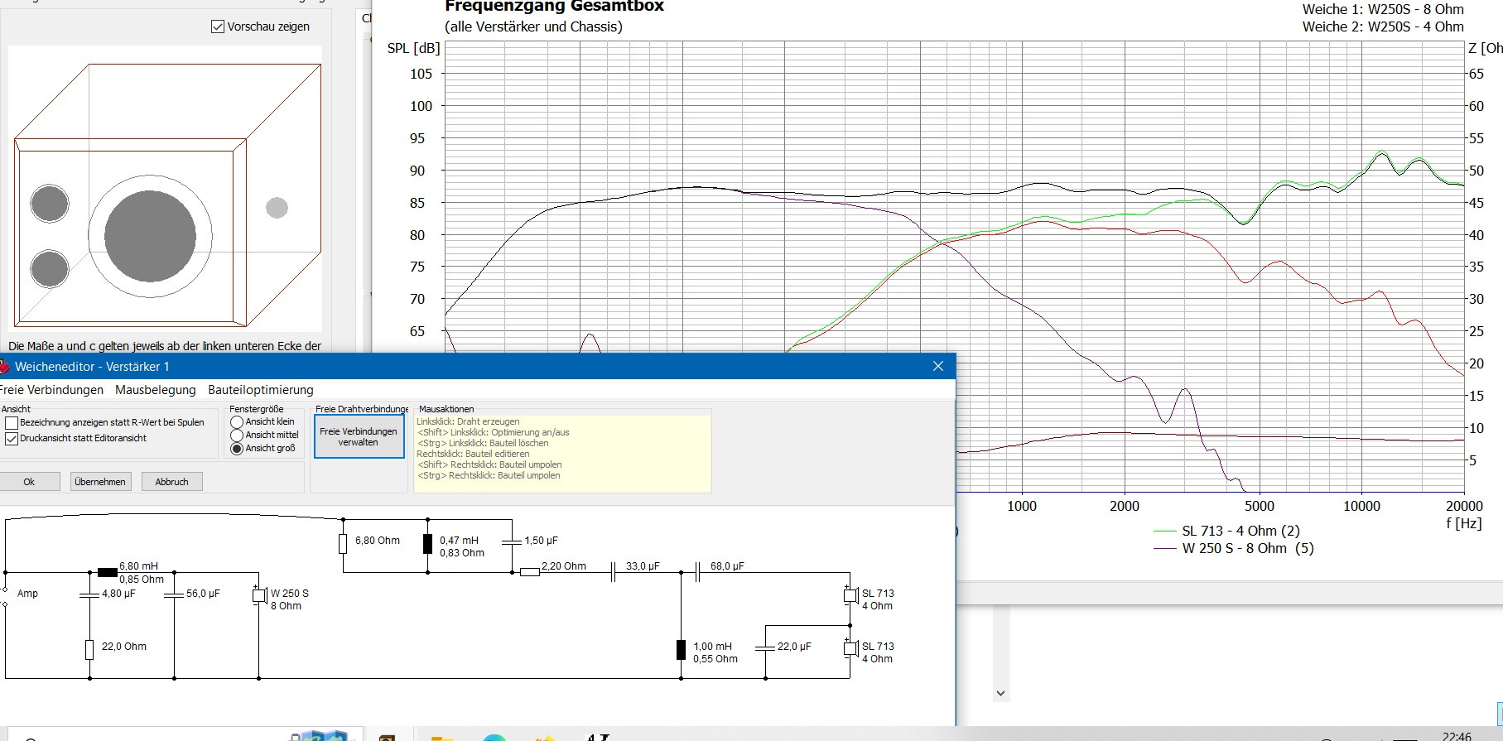Click the 0,47 mH inductor symbol
The image size is (1503, 741).
click(x=427, y=544)
